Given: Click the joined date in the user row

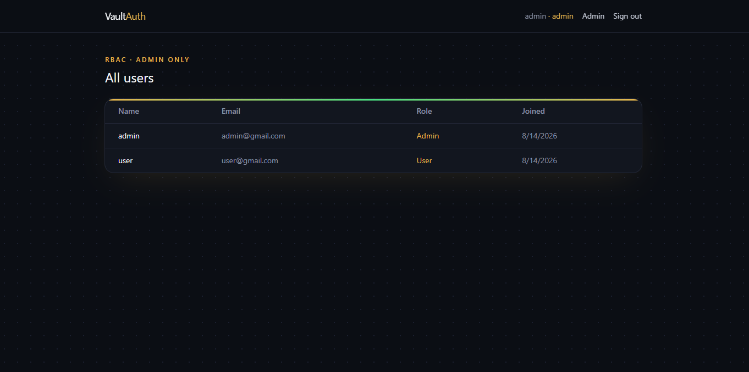Looking at the screenshot, I should pos(539,160).
